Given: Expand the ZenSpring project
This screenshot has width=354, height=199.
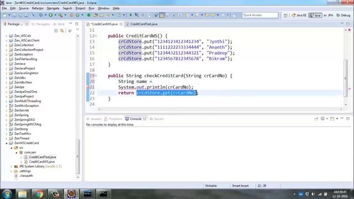Looking at the screenshot, I should tap(6, 115).
